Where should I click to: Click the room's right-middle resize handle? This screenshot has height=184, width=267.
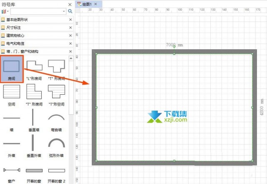[x=252, y=107]
